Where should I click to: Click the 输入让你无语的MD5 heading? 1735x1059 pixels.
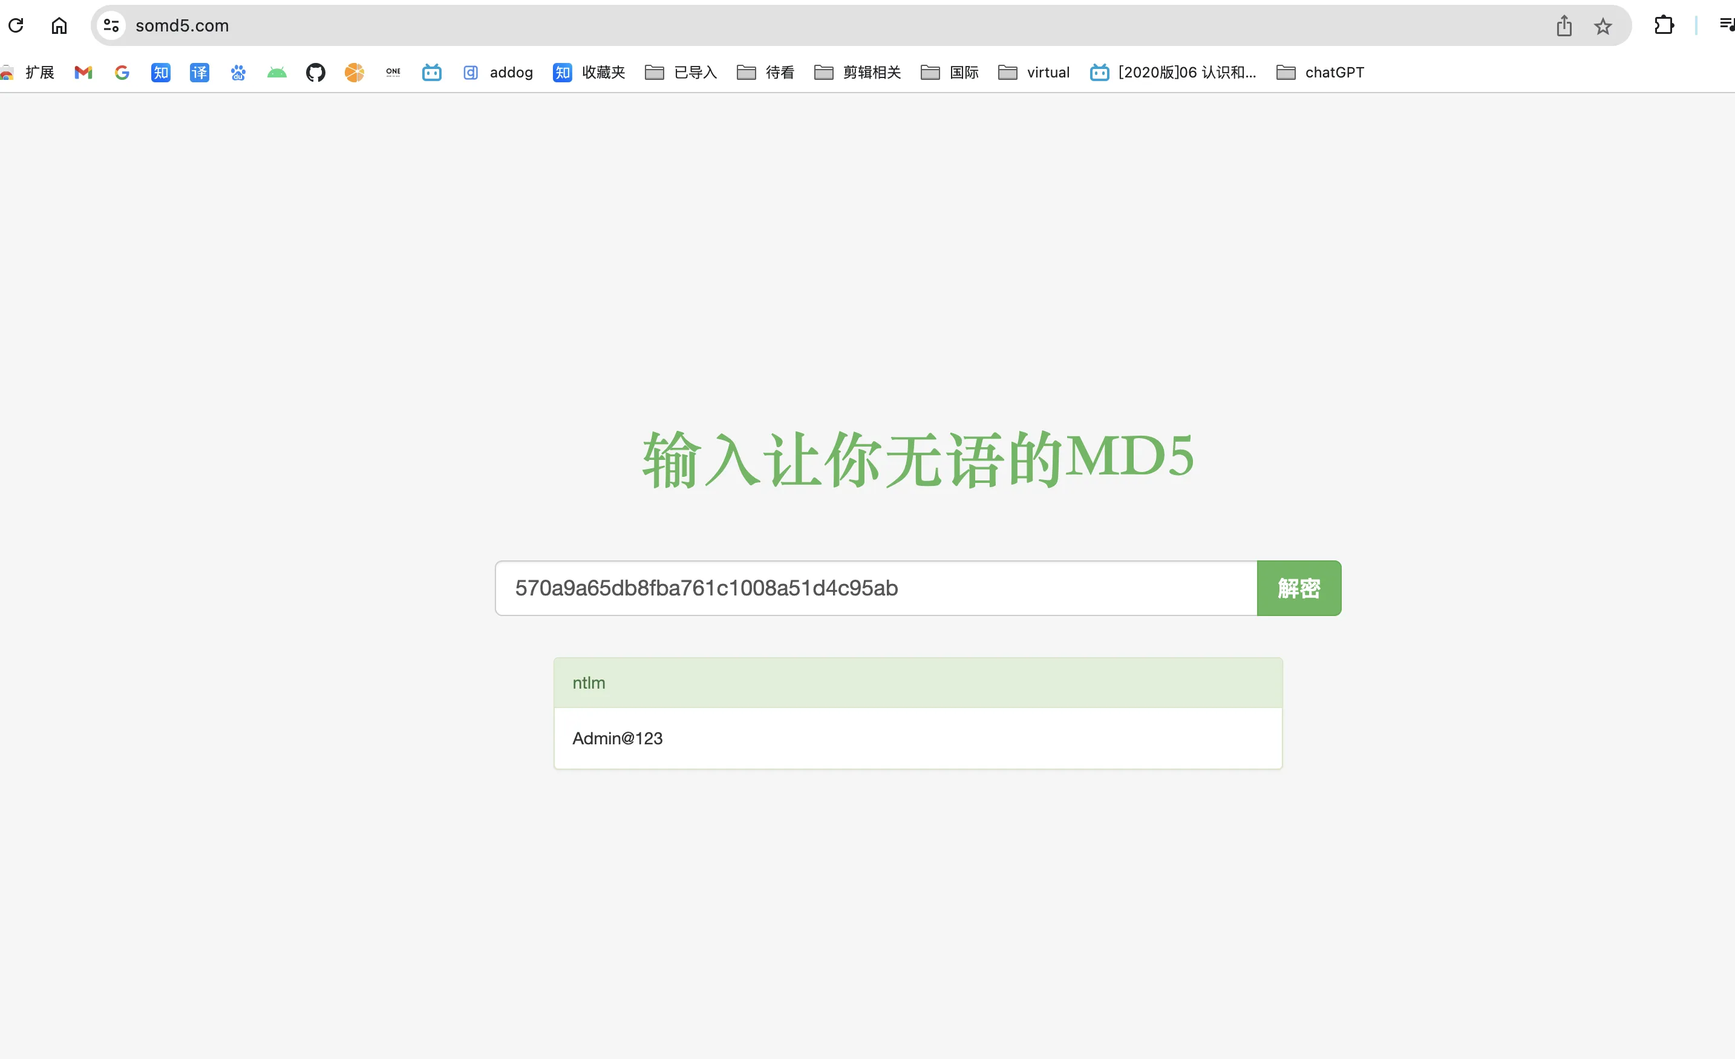(x=918, y=459)
